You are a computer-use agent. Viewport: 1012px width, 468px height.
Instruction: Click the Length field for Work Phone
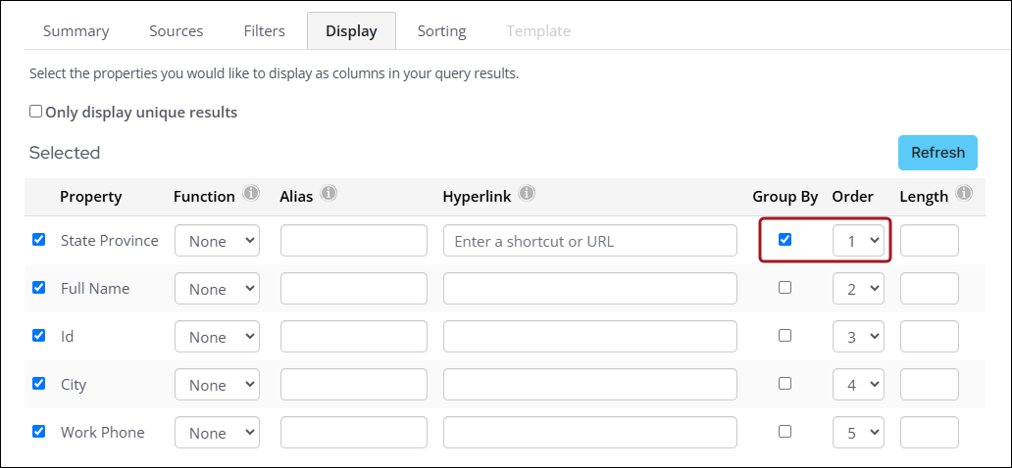tap(929, 433)
